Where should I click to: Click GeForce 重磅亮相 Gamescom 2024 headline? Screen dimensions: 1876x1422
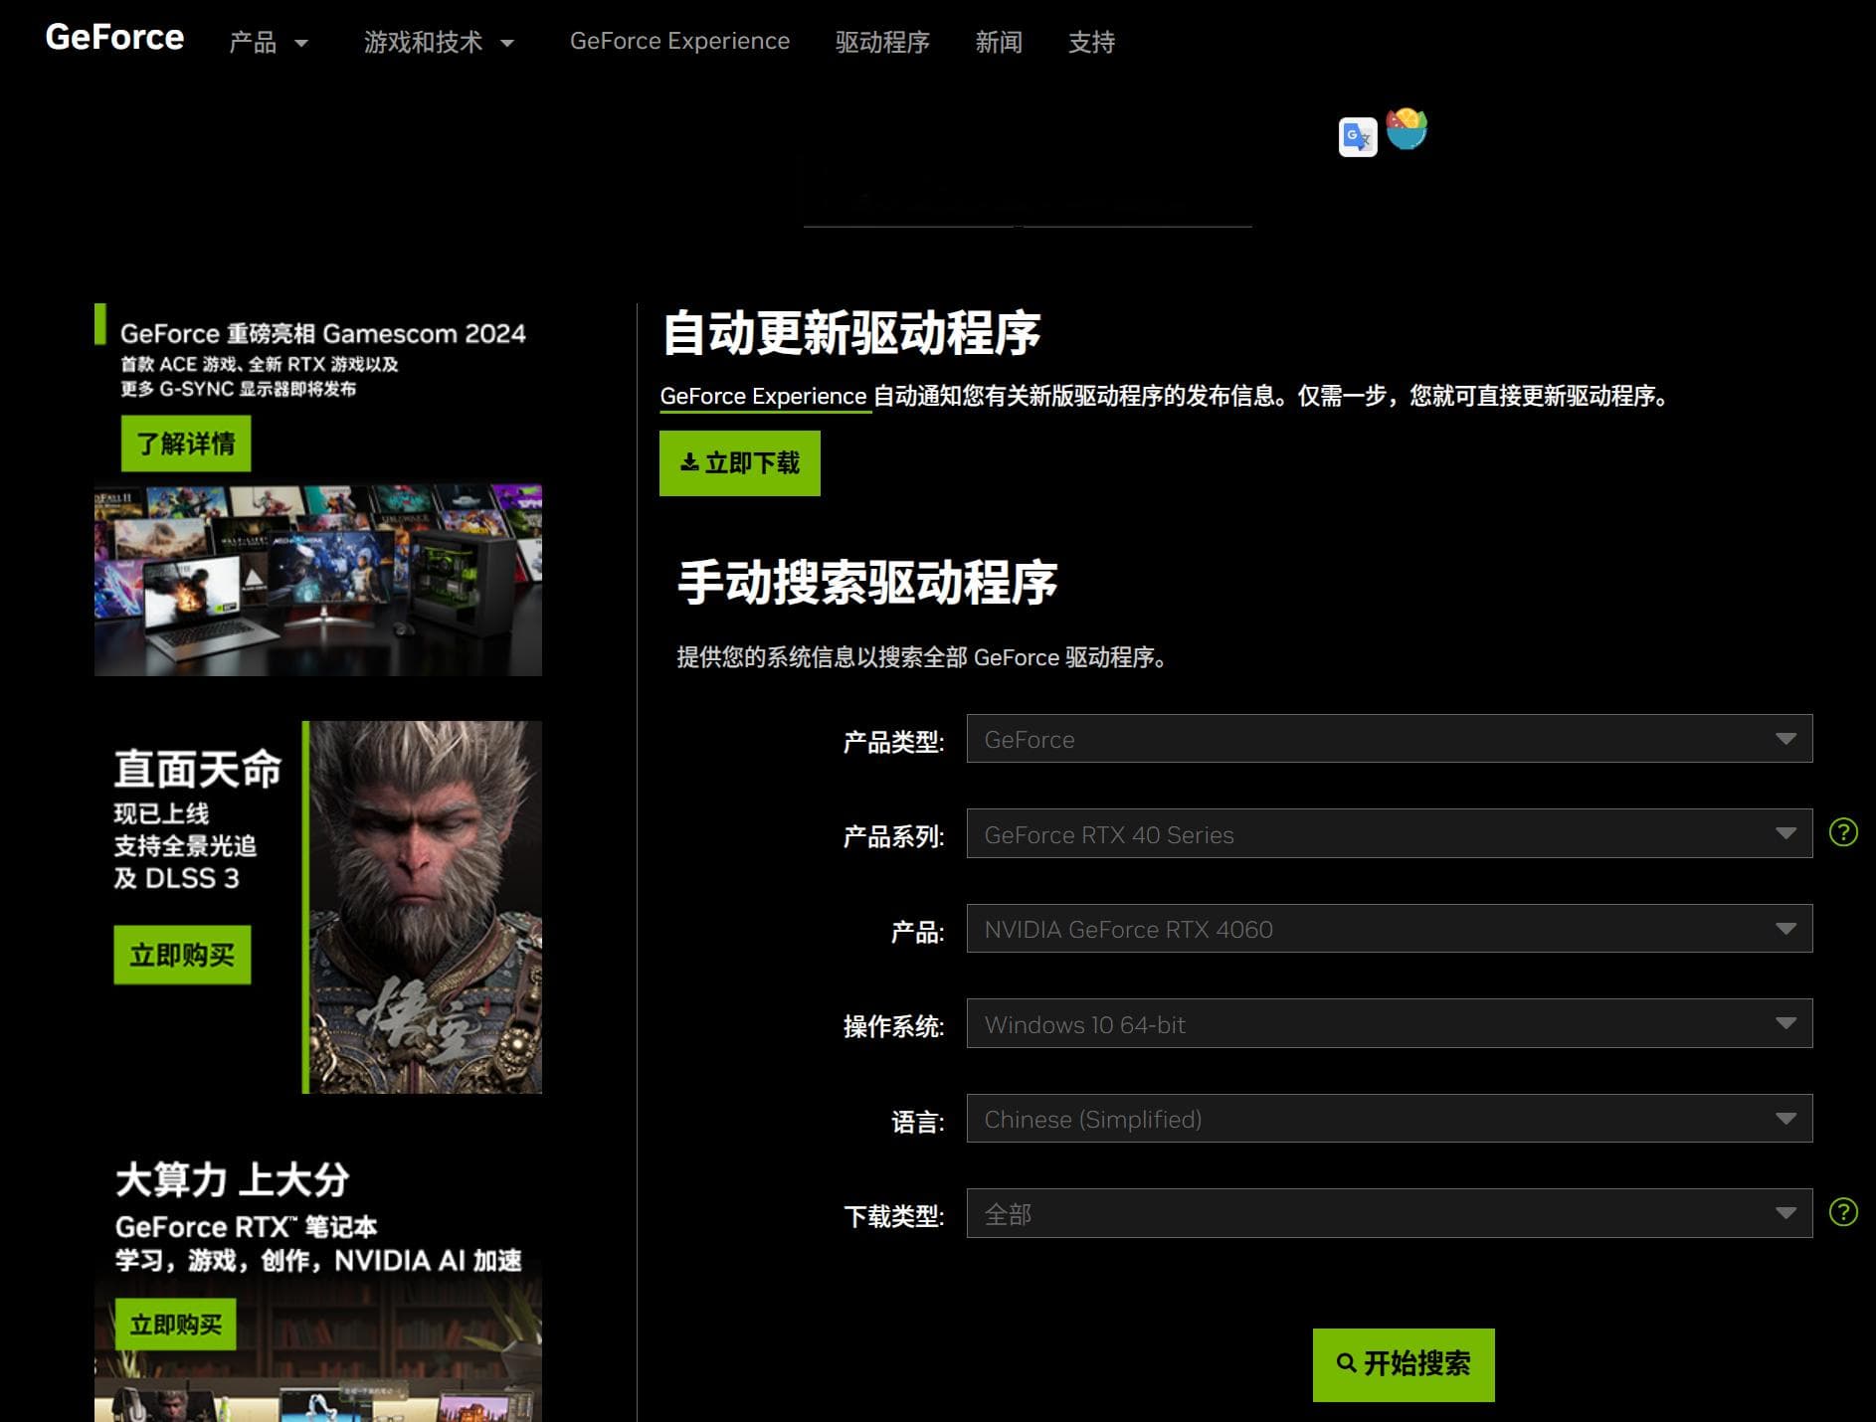[x=323, y=334]
